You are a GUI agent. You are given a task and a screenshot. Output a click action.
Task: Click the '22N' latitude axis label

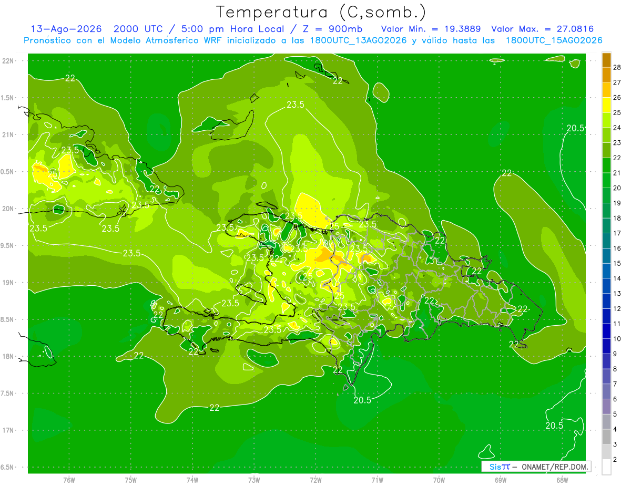8,61
